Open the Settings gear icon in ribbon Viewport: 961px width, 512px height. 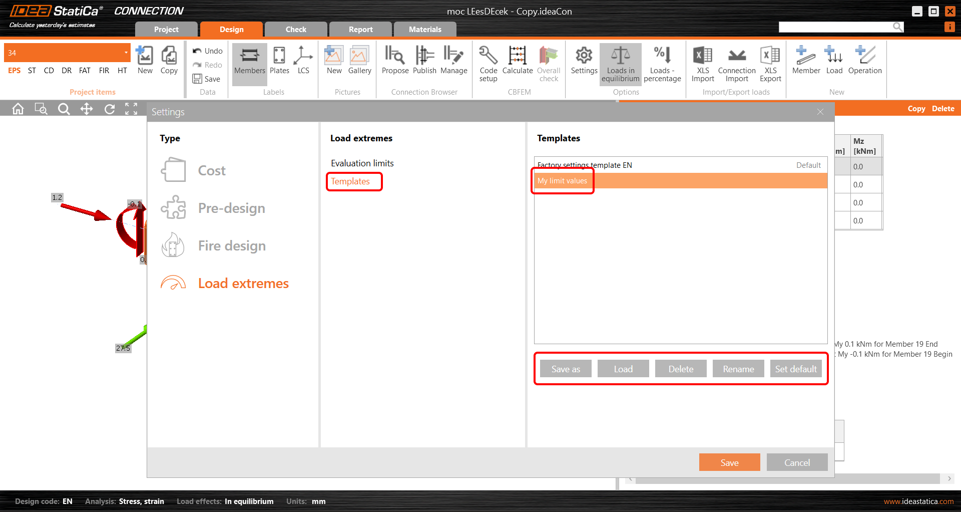point(584,56)
